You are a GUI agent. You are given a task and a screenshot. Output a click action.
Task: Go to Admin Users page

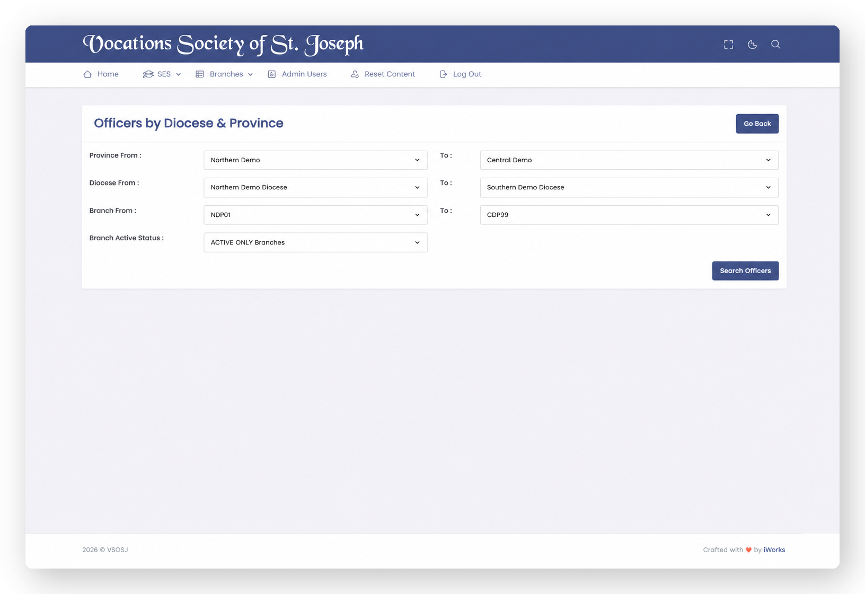[x=297, y=74]
